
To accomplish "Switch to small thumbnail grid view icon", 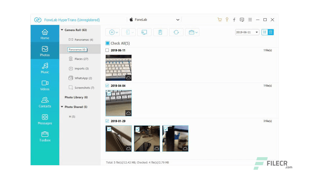I will pyautogui.click(x=271, y=32).
